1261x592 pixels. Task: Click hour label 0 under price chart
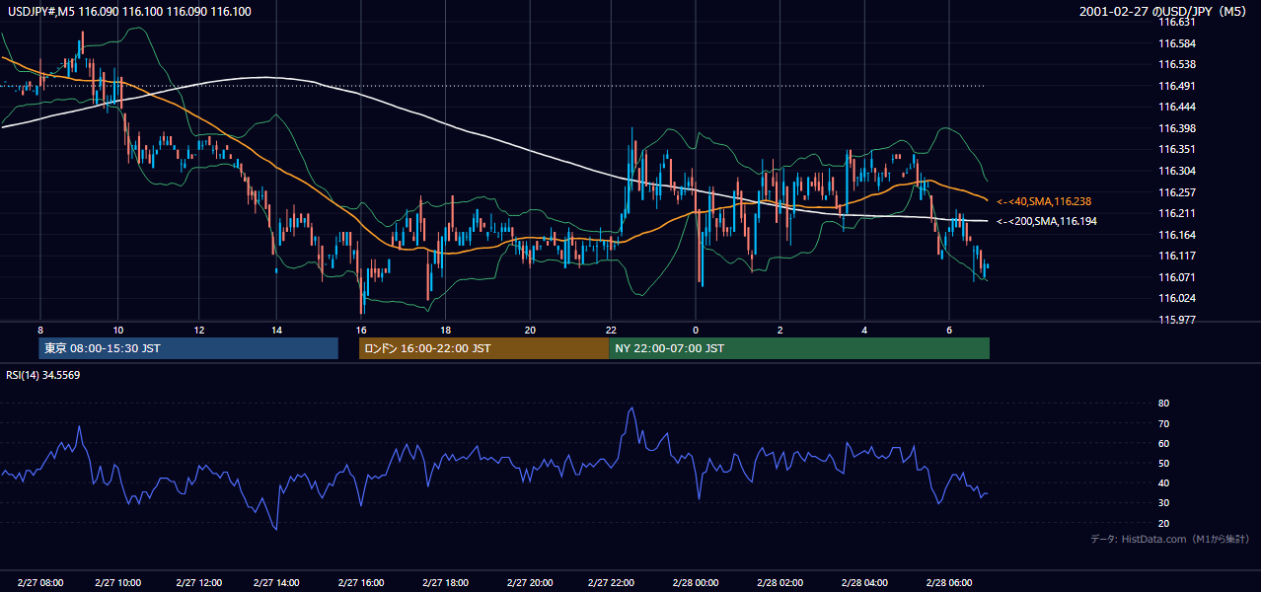(x=696, y=330)
